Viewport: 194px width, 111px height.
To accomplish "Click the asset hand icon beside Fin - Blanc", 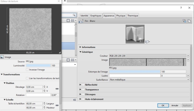I will pos(81,21).
